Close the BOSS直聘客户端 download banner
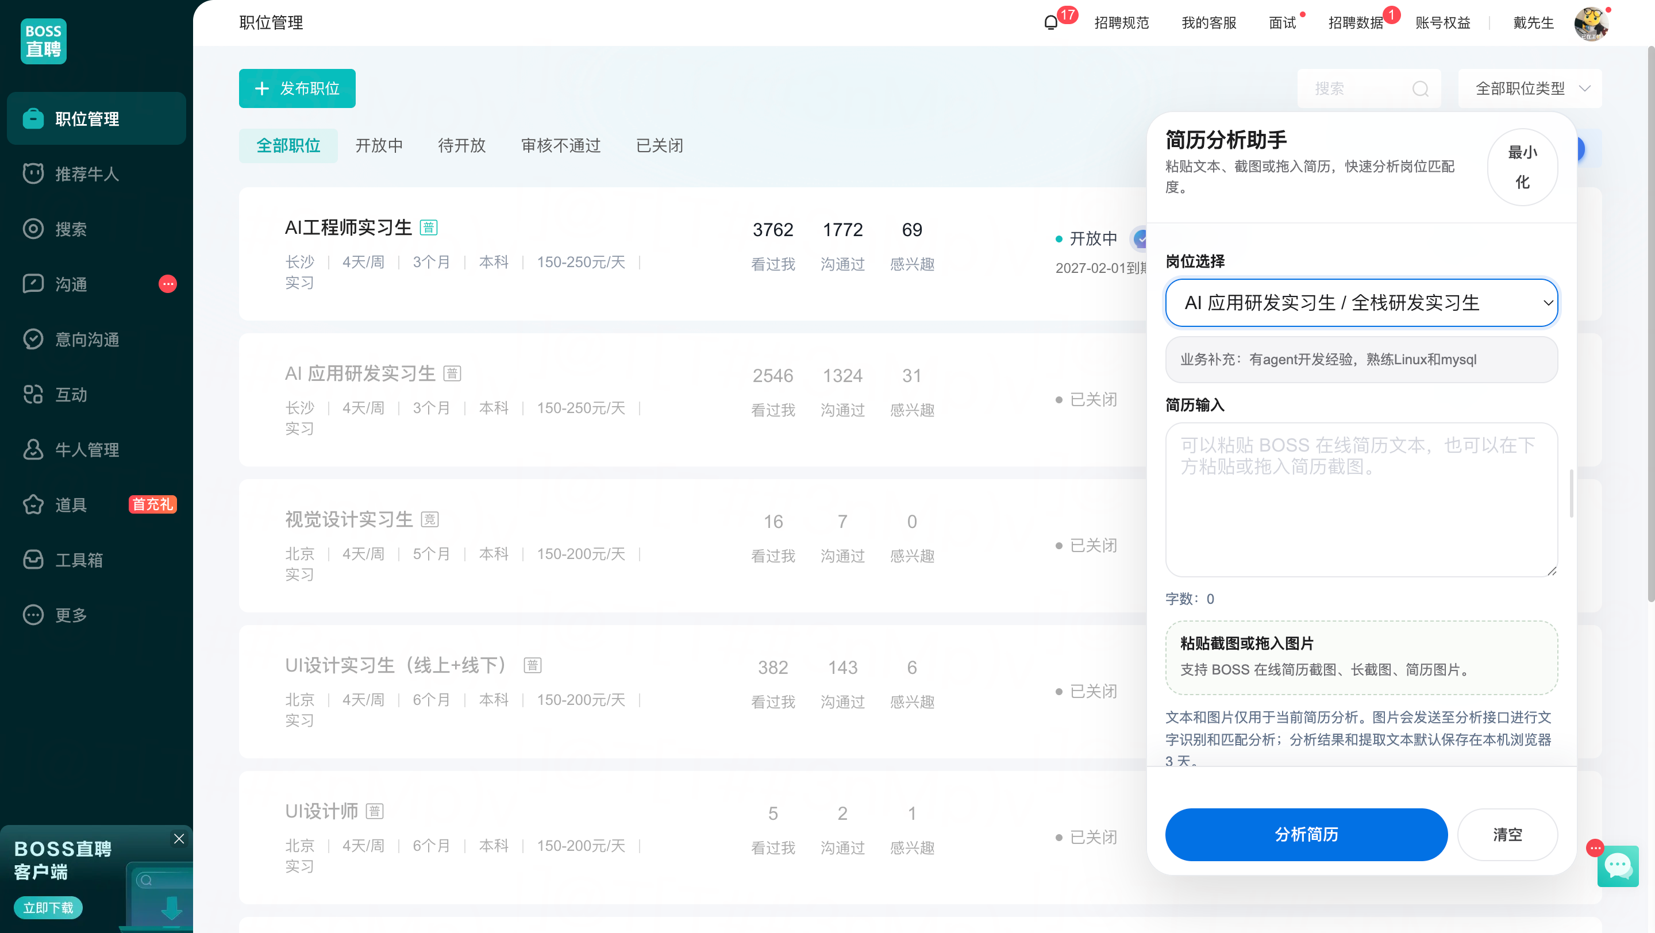The height and width of the screenshot is (933, 1655). [x=179, y=839]
